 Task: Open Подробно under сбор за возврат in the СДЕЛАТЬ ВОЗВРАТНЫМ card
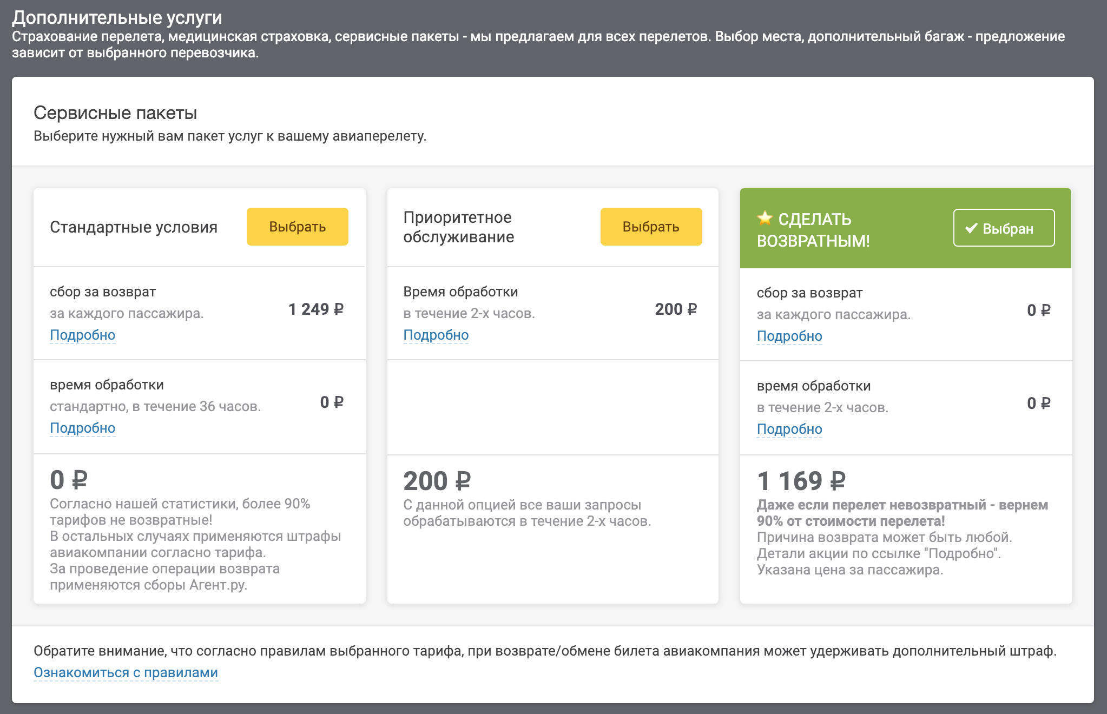click(x=789, y=336)
